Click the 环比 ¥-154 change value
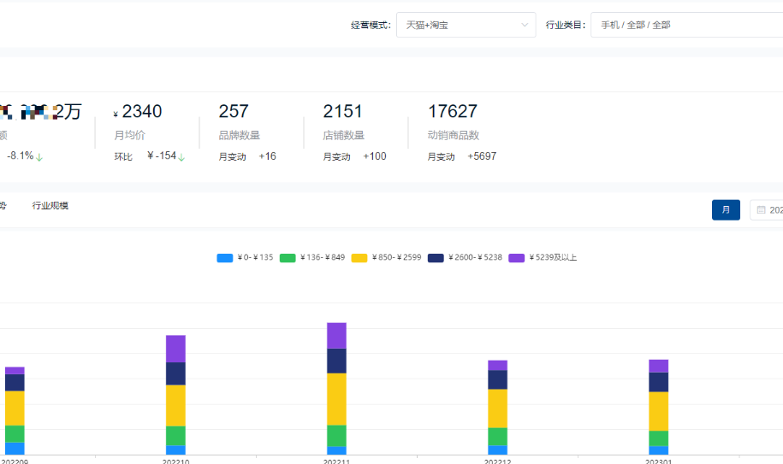Screen dimensions: 783x464 (162, 156)
